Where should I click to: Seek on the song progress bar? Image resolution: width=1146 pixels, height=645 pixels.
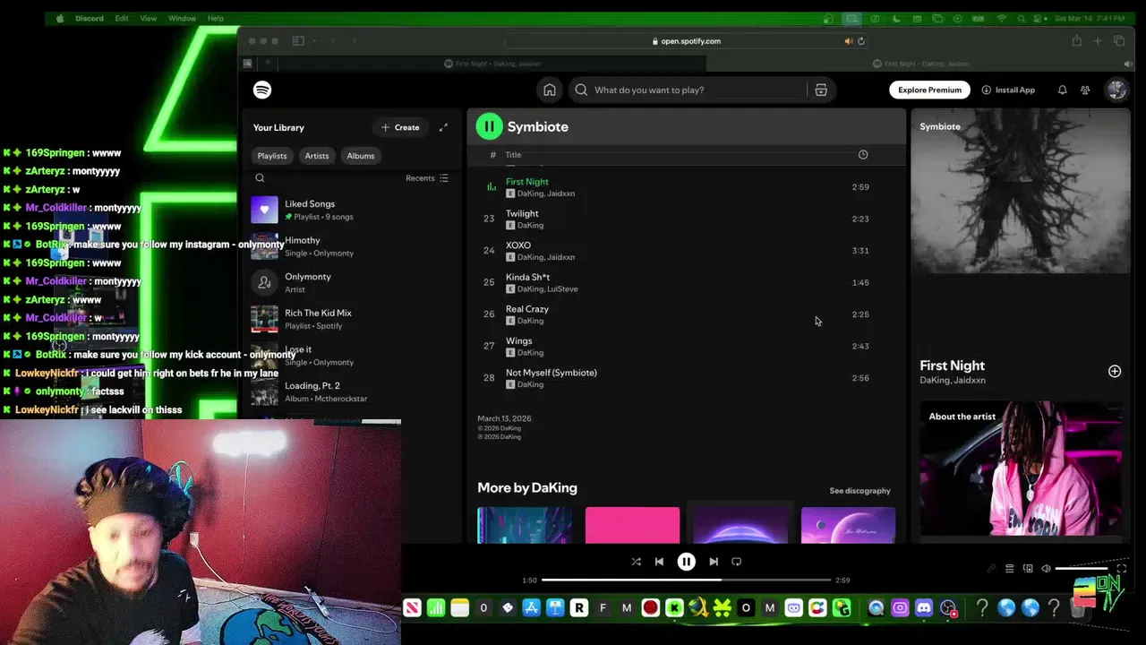point(686,580)
